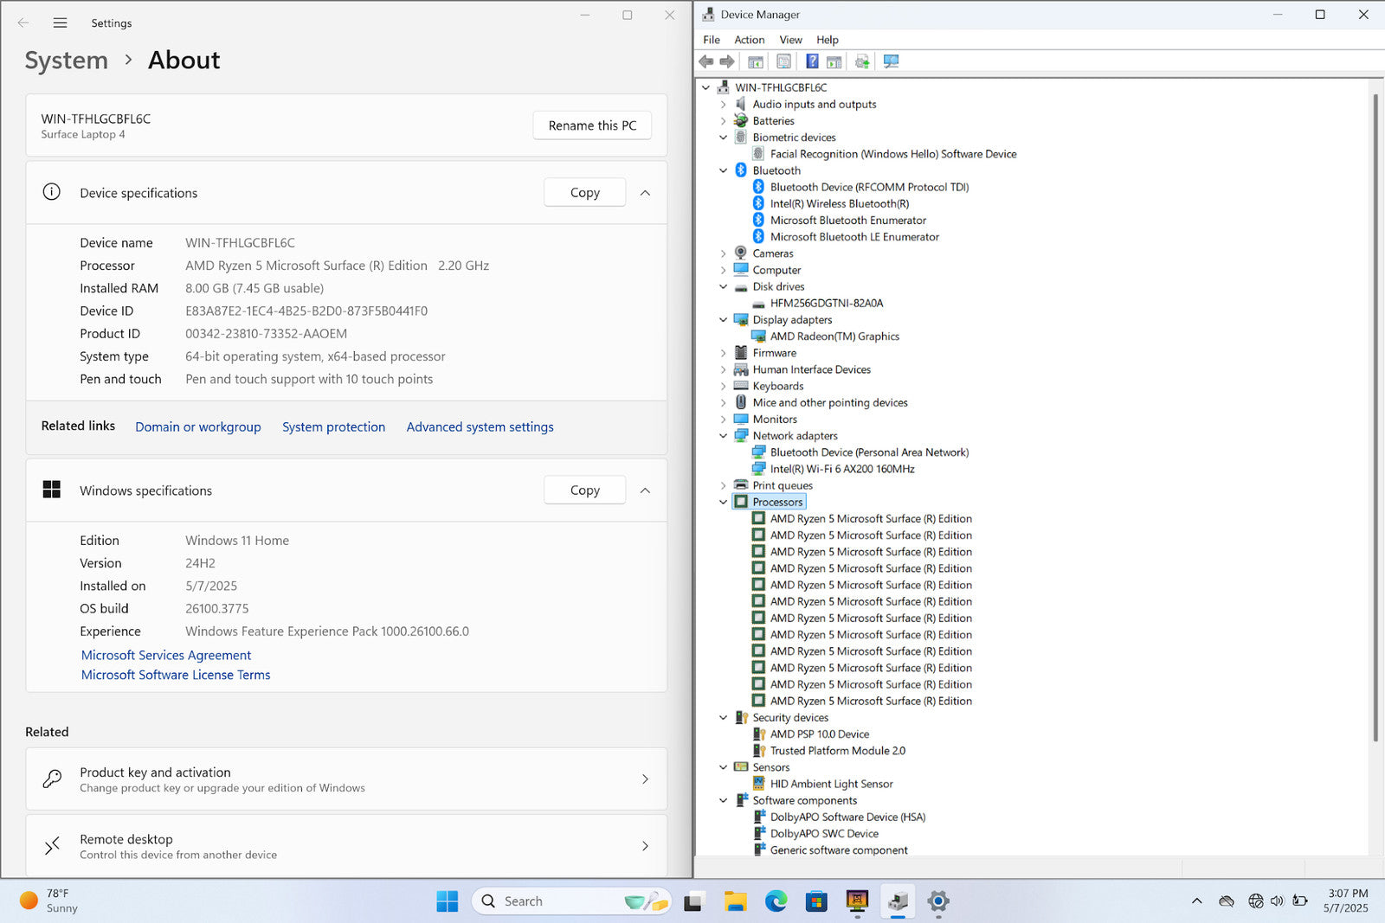Open Advanced system settings link
1385x923 pixels.
[x=480, y=426]
